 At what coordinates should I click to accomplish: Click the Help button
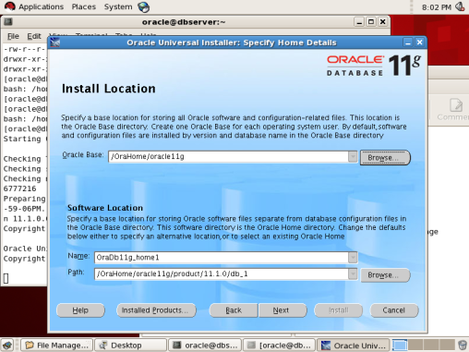(80, 310)
